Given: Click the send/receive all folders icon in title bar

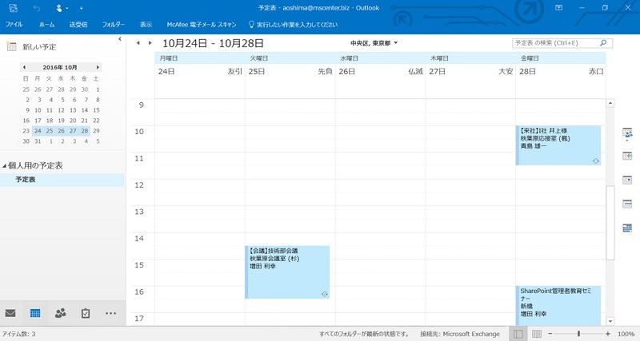Looking at the screenshot, I should pyautogui.click(x=13, y=8).
